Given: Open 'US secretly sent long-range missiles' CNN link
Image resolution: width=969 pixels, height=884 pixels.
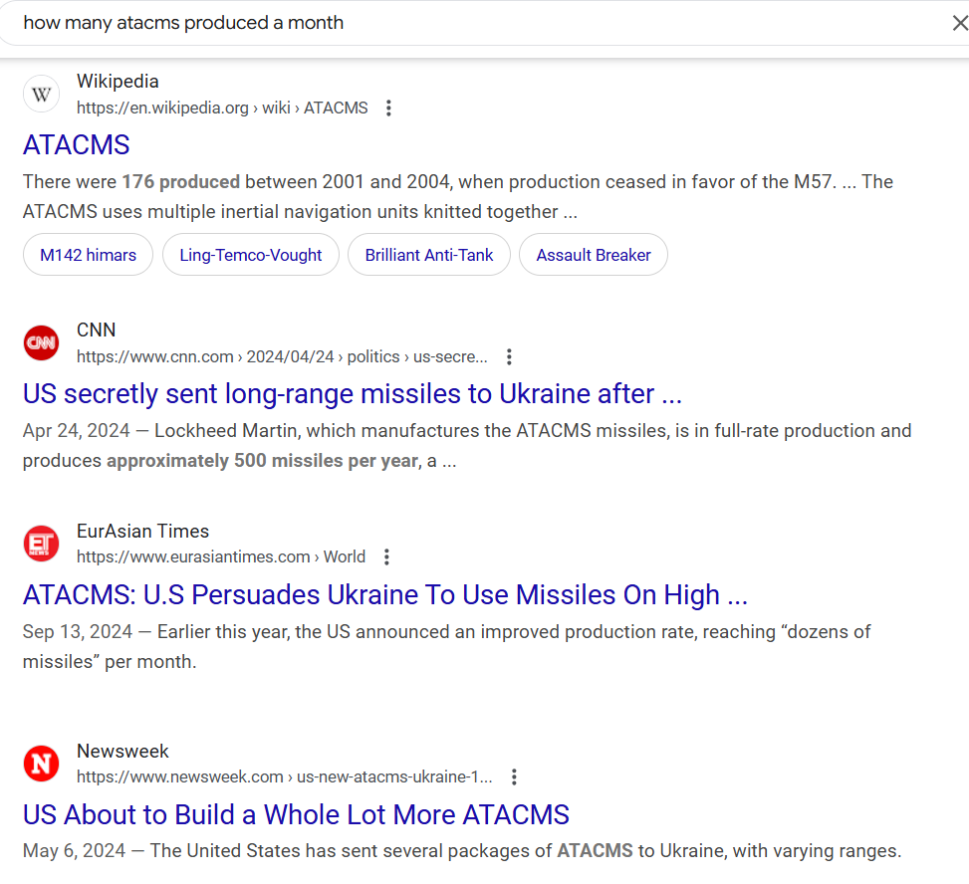Looking at the screenshot, I should 352,394.
